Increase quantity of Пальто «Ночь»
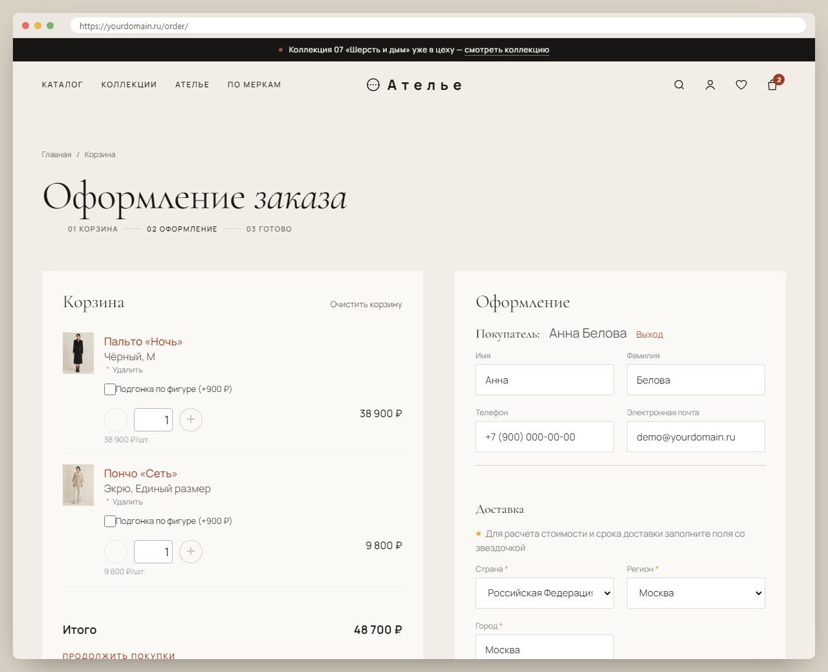828x672 pixels. click(x=191, y=420)
